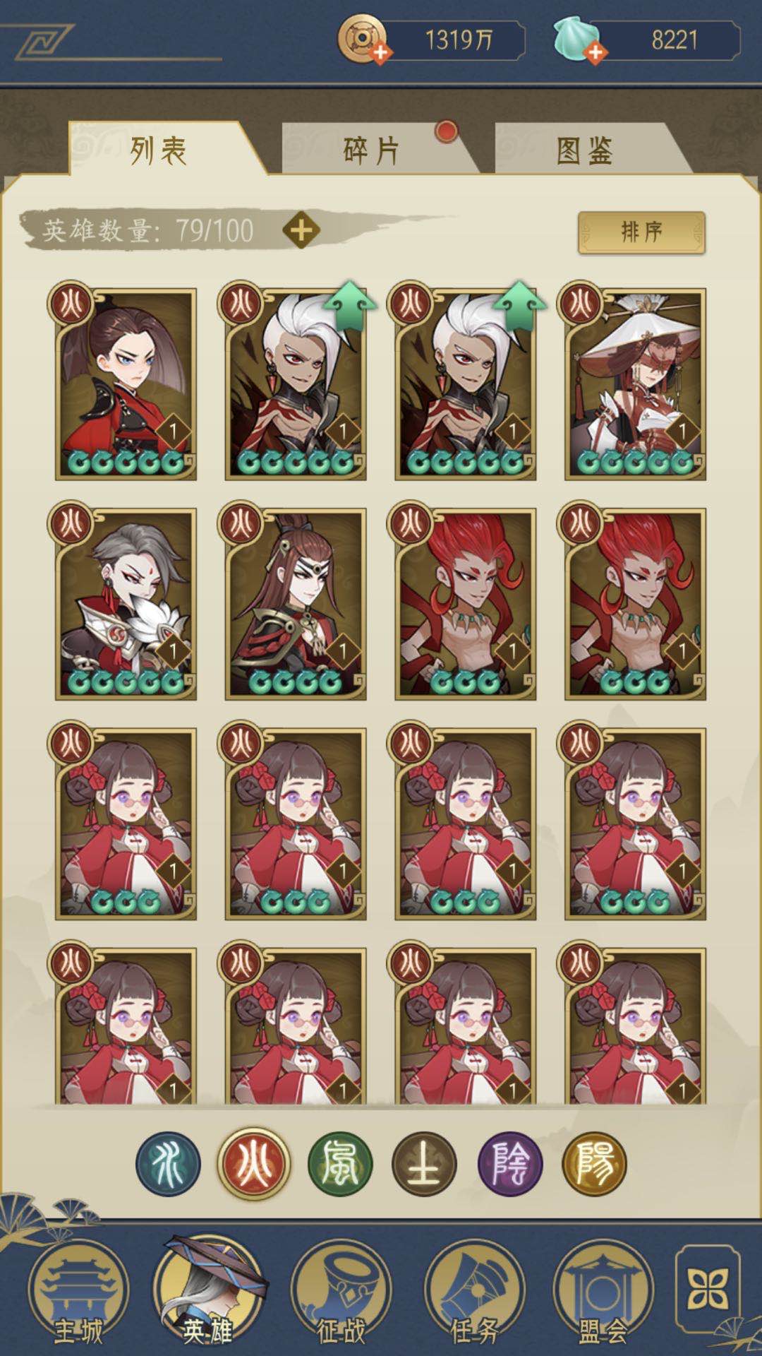Switch to the 碎片 fragments tab

click(372, 149)
